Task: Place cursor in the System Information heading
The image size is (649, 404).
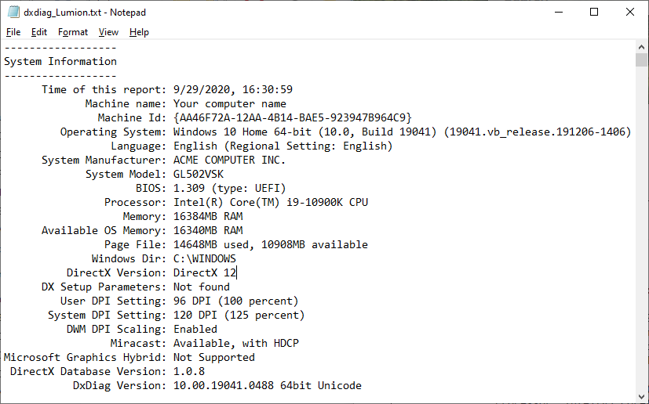Action: (60, 61)
